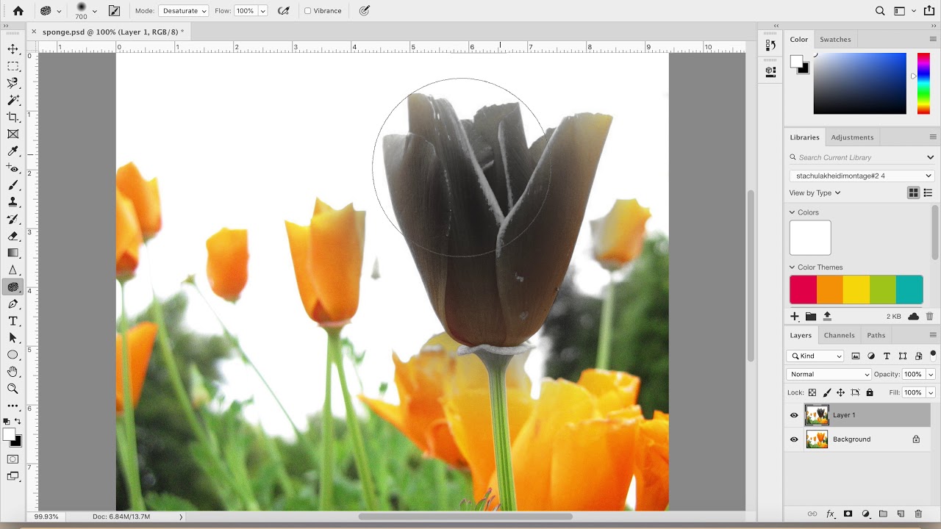Image resolution: width=941 pixels, height=529 pixels.
Task: Click the Search Current Library field
Action: point(856,157)
